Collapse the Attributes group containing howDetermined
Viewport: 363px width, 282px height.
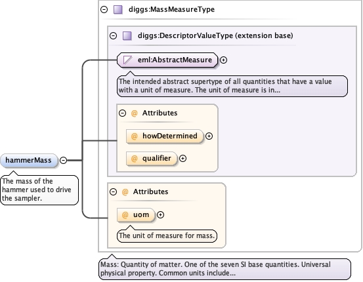pos(123,113)
